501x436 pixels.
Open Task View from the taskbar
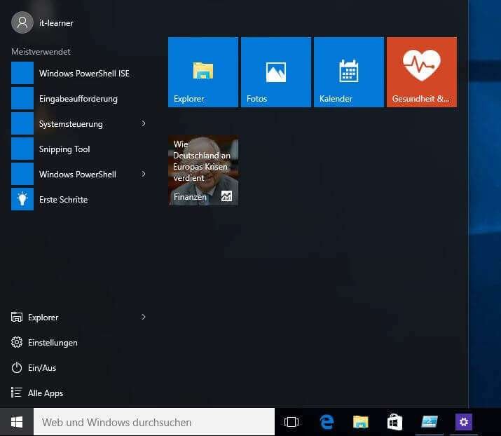[x=291, y=422]
